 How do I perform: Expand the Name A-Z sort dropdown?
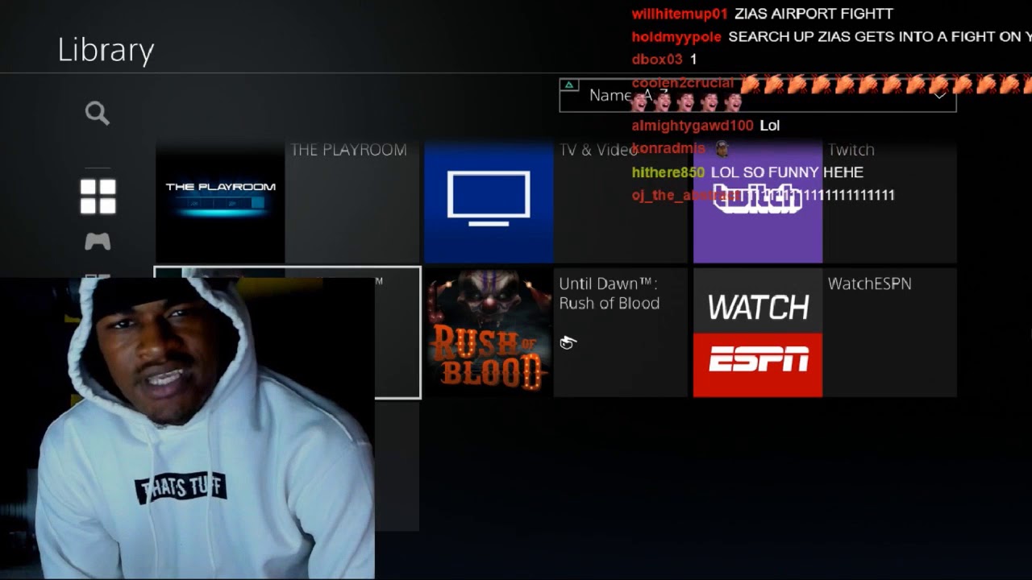click(758, 95)
